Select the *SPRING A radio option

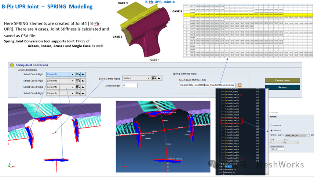271,125
